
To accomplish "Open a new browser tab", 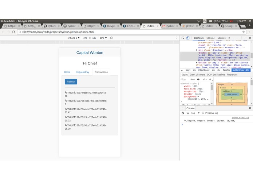I will click(x=243, y=26).
